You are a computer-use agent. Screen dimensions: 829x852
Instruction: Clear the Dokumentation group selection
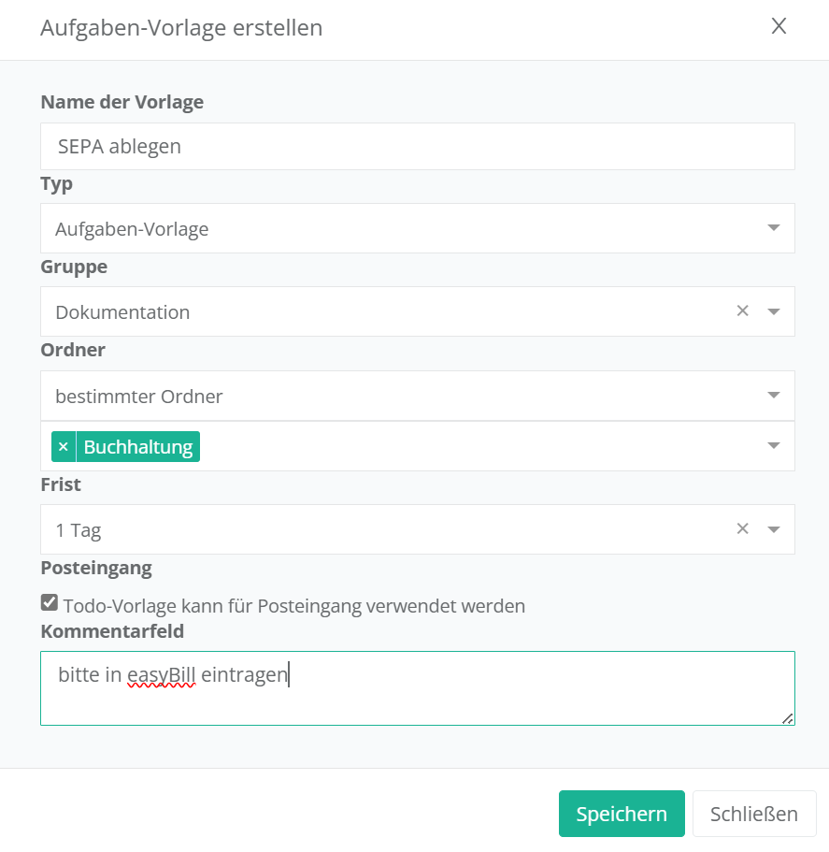click(743, 311)
